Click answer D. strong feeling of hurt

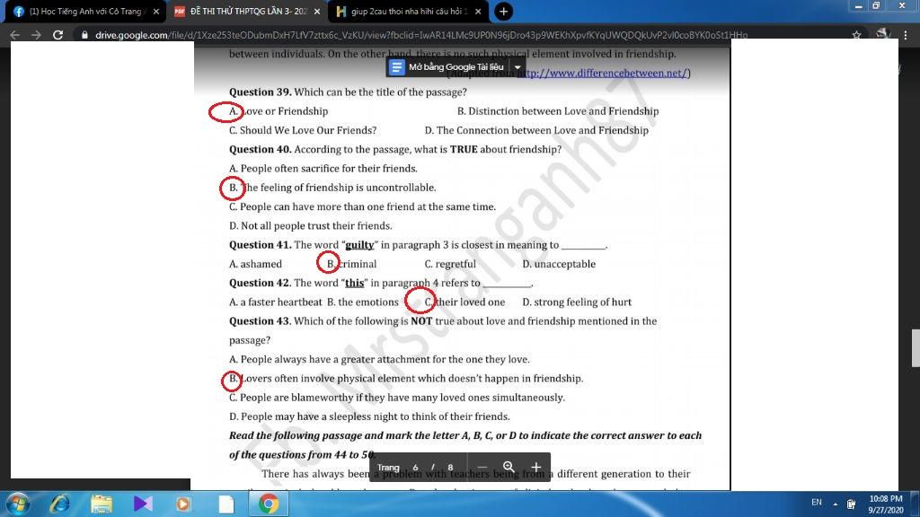point(577,302)
